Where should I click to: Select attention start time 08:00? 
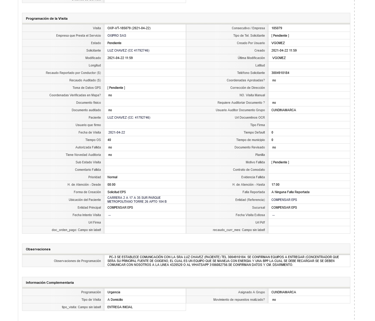coord(111,184)
